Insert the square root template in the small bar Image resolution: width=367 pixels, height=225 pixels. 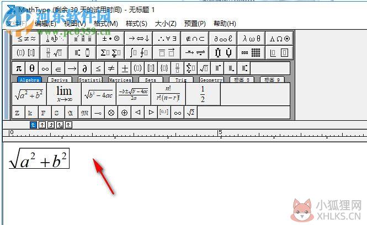[204, 68]
